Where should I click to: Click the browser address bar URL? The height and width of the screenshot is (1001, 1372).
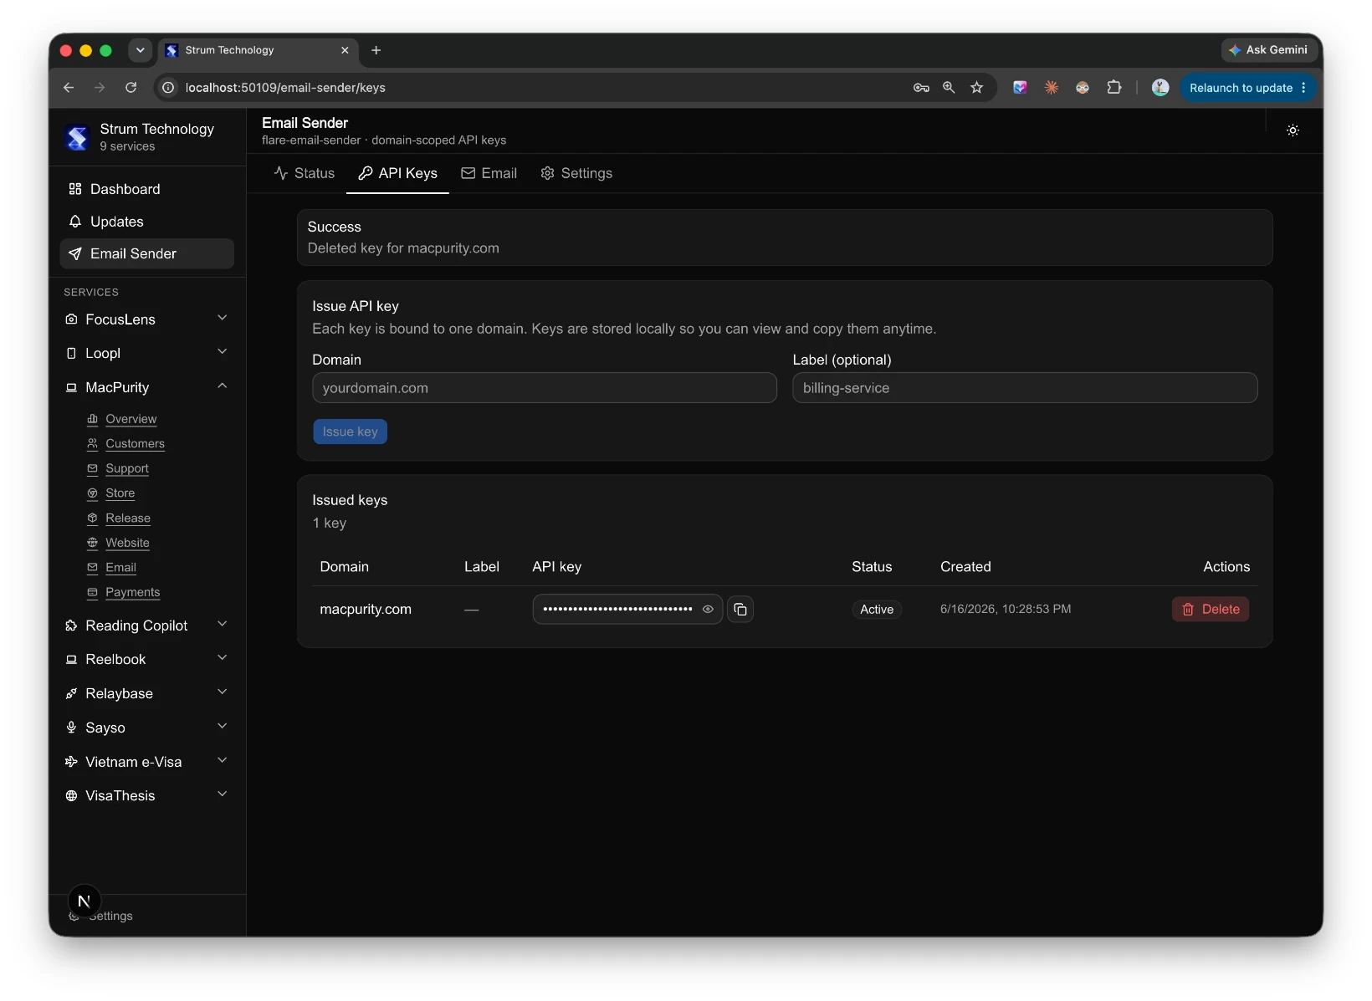click(285, 88)
